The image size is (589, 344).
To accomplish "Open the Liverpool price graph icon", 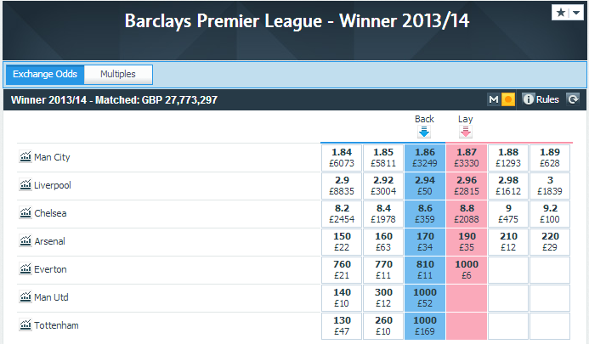I will click(25, 184).
